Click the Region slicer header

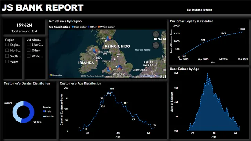pyautogui.click(x=10, y=40)
